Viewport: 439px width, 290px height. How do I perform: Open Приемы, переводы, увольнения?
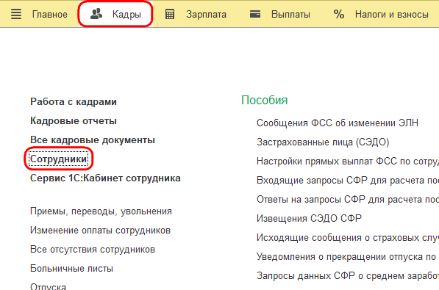[101, 211]
